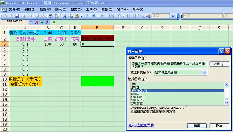This screenshot has width=233, height=132.
Task: Open the Chart Wizard icon
Action: pyautogui.click(x=142, y=16)
